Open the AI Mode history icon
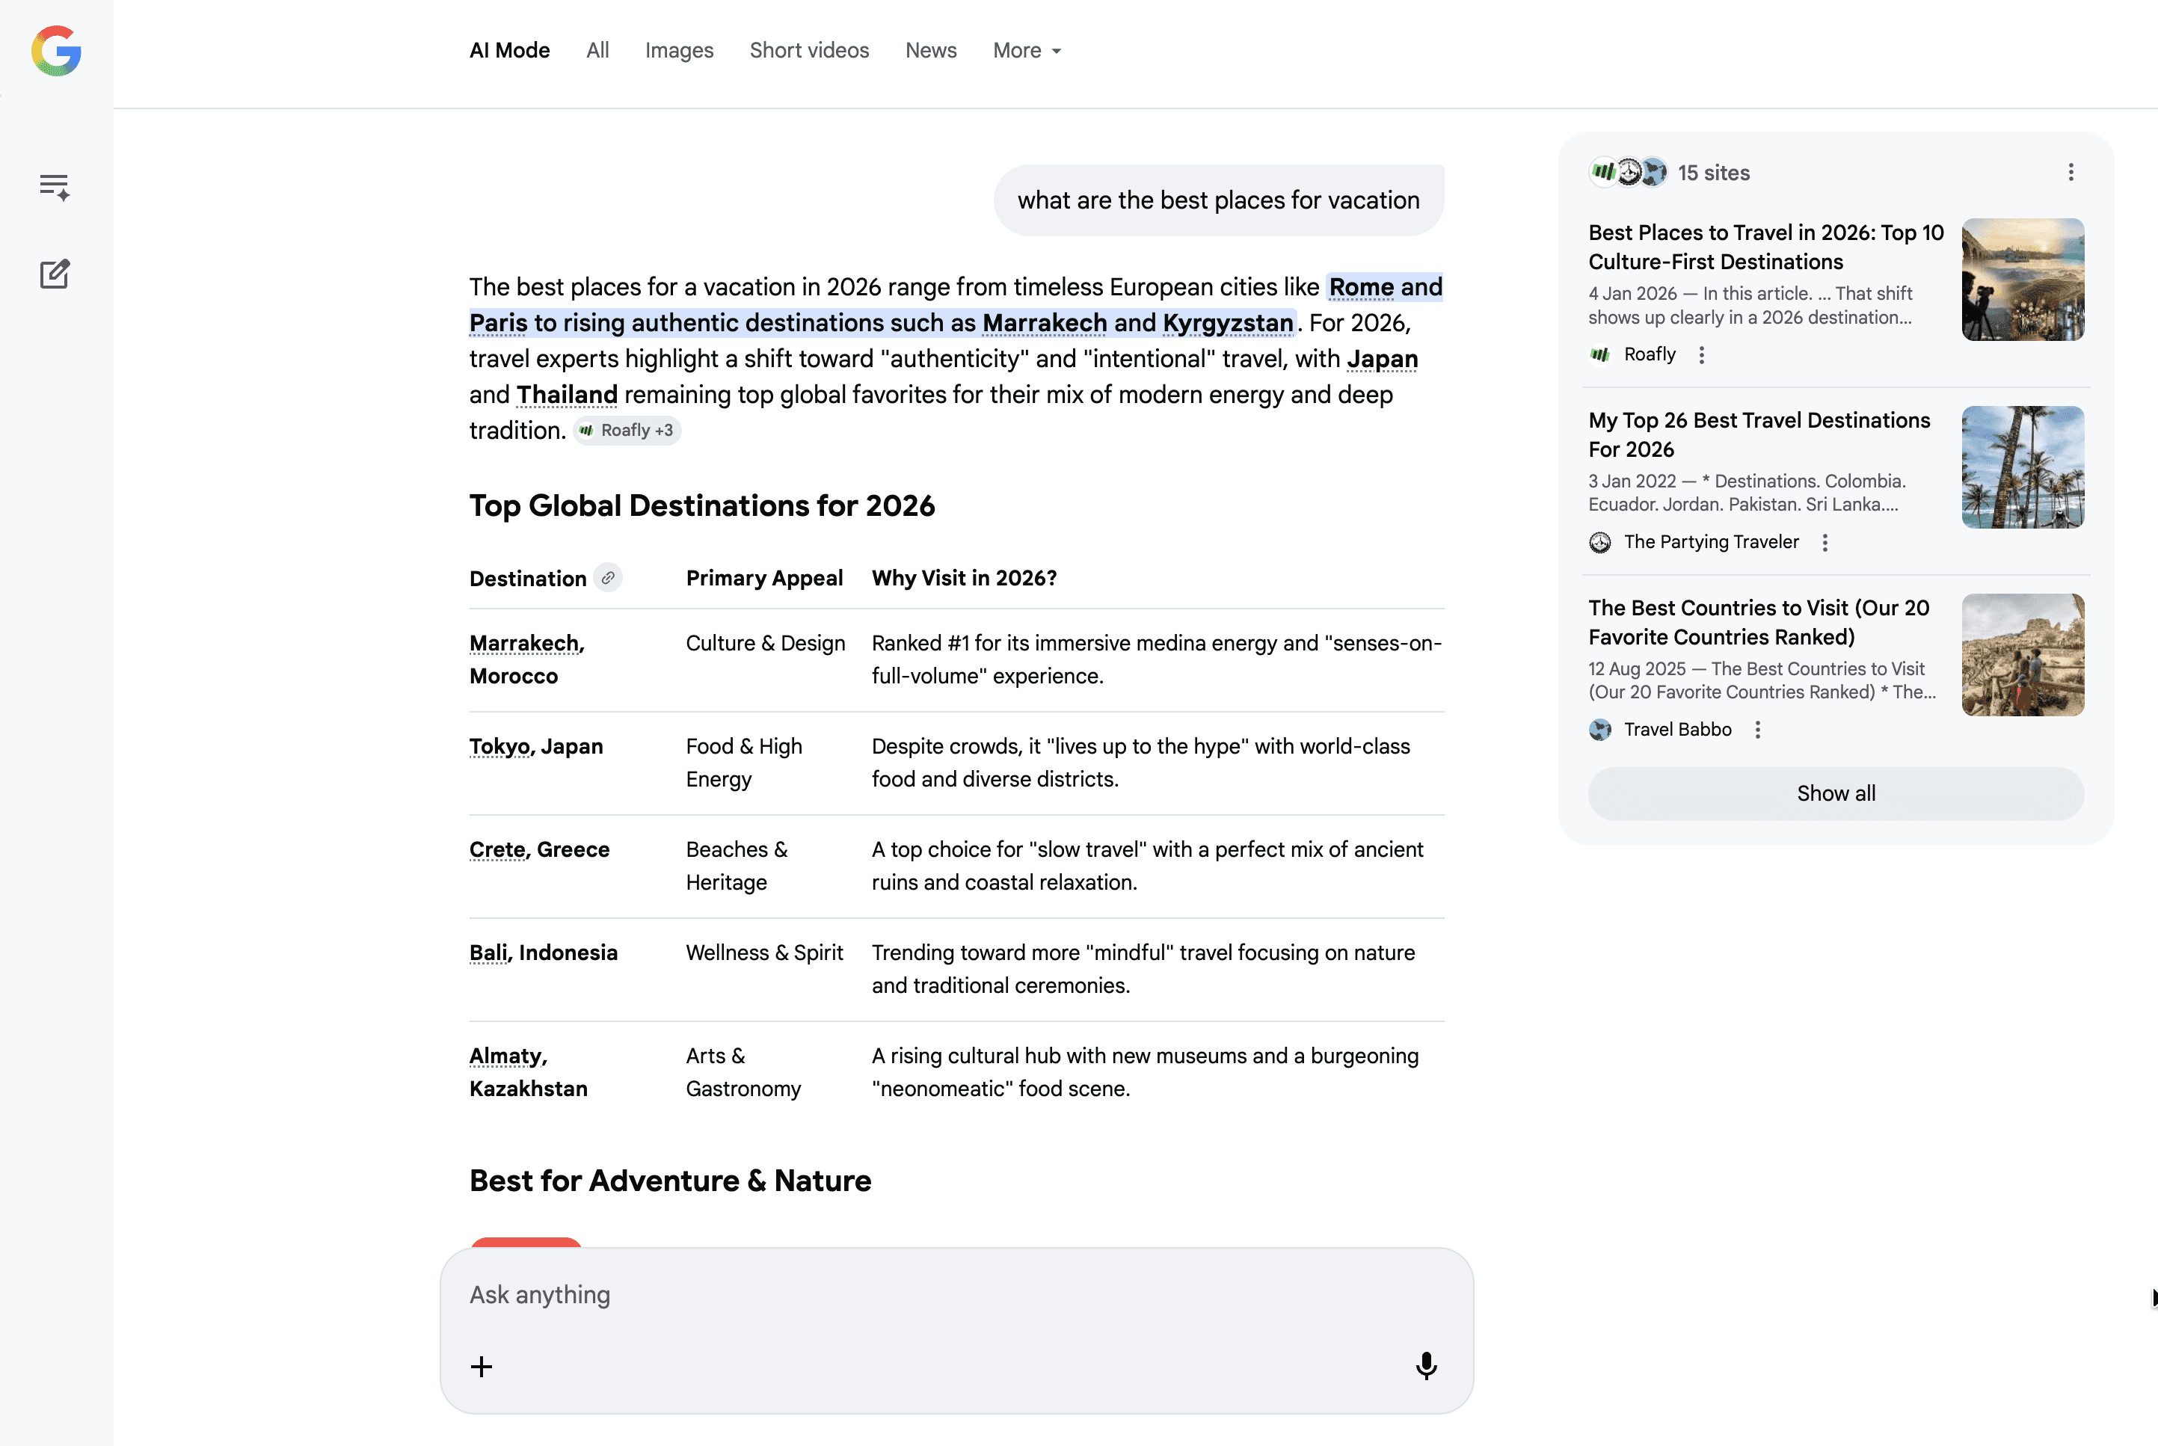The height and width of the screenshot is (1446, 2158). 55,186
